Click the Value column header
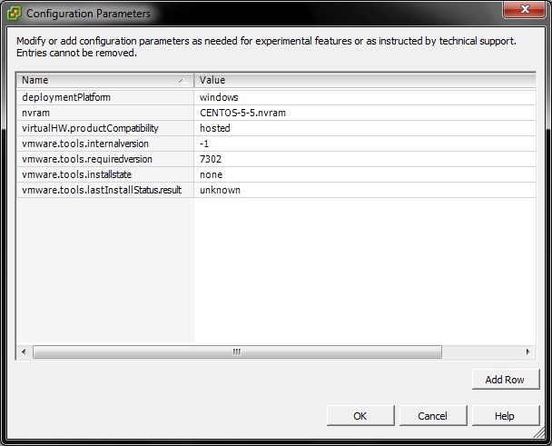Image resolution: width=552 pixels, height=446 pixels. (365, 80)
